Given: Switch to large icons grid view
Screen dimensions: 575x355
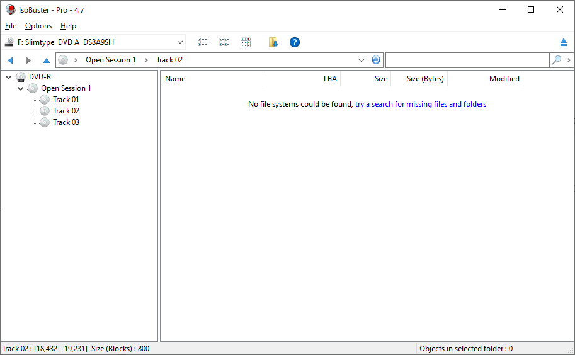Looking at the screenshot, I should (x=246, y=42).
